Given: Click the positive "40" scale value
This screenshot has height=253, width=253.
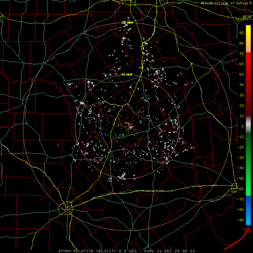Looking at the screenshot, I should (x=241, y=85).
